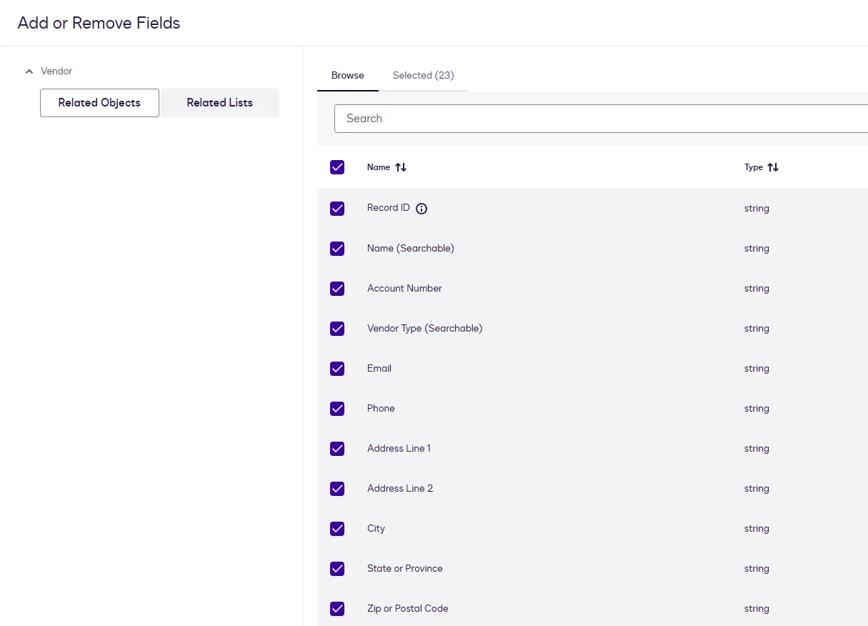This screenshot has height=626, width=868.
Task: Click the City field name
Action: 376,529
